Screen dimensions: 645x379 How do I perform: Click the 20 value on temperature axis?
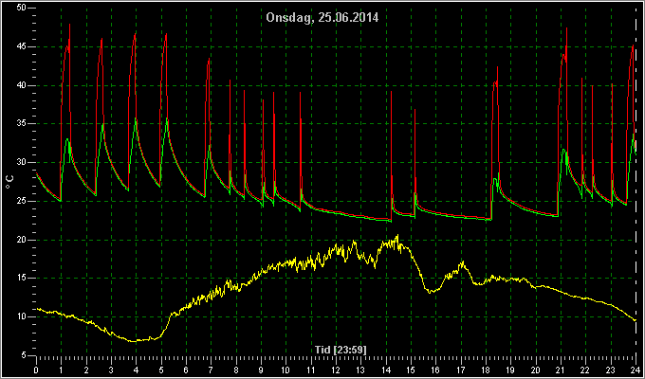pyautogui.click(x=22, y=240)
